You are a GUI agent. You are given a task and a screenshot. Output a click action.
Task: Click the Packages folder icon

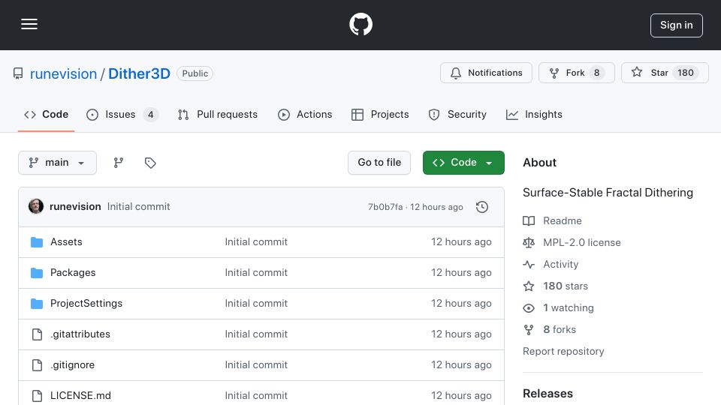coord(37,273)
